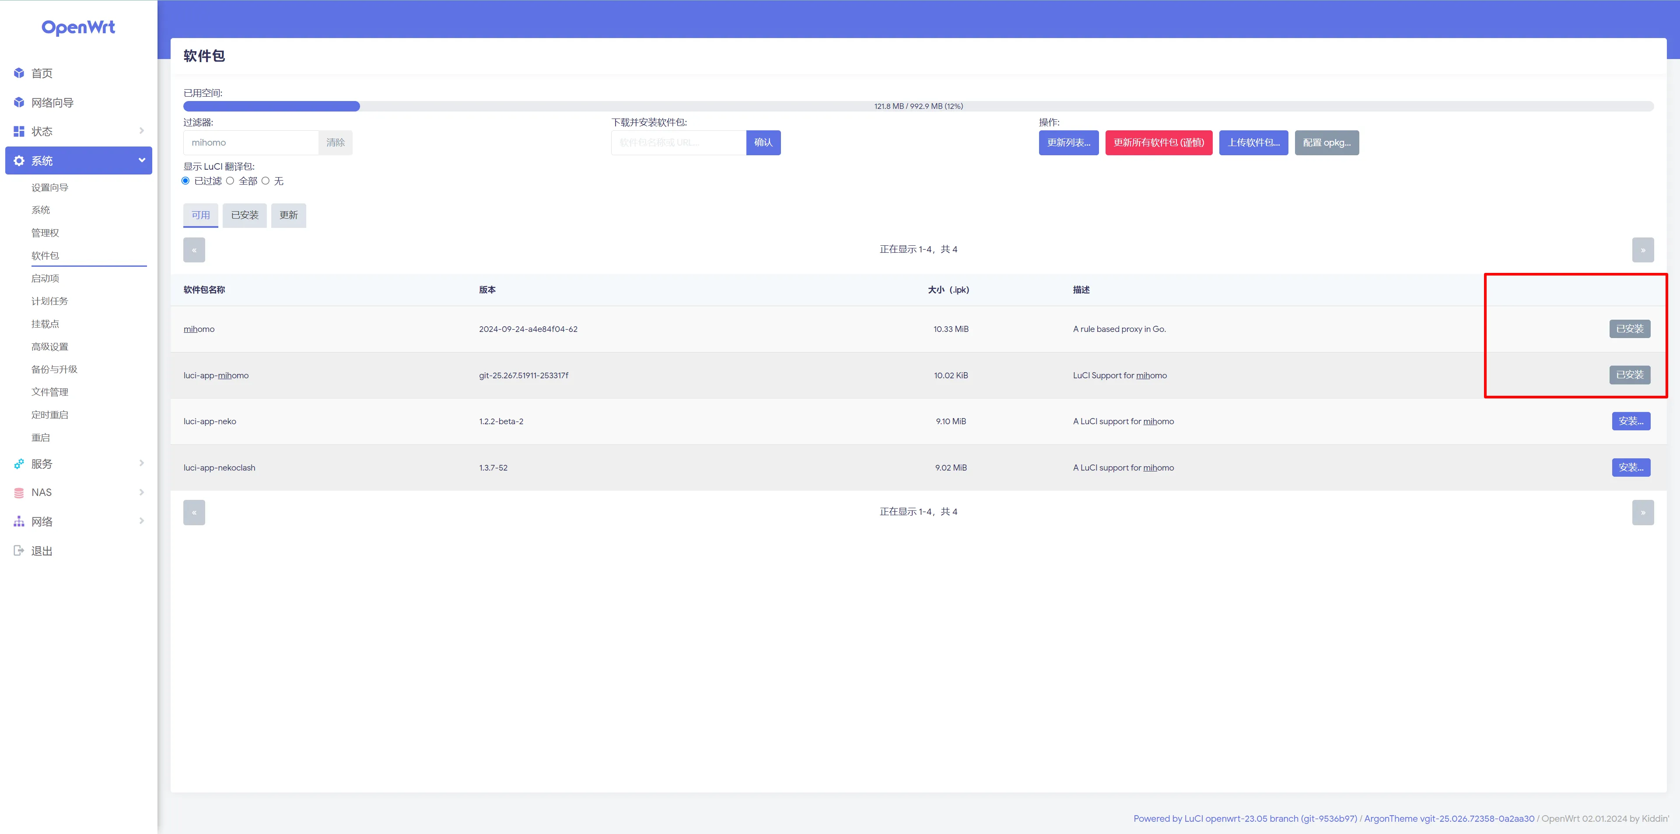Click the network tree icon beside 网络

tap(19, 522)
